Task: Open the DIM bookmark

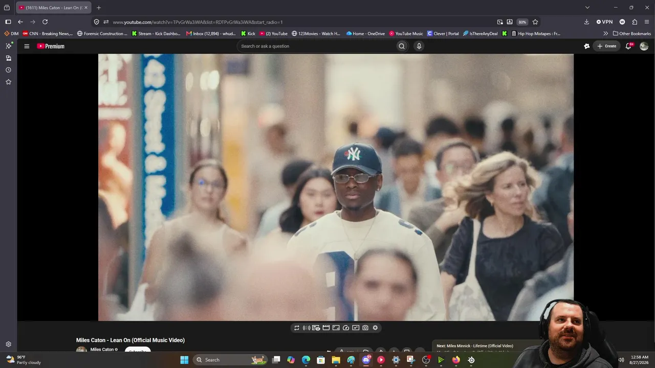Action: tap(11, 34)
